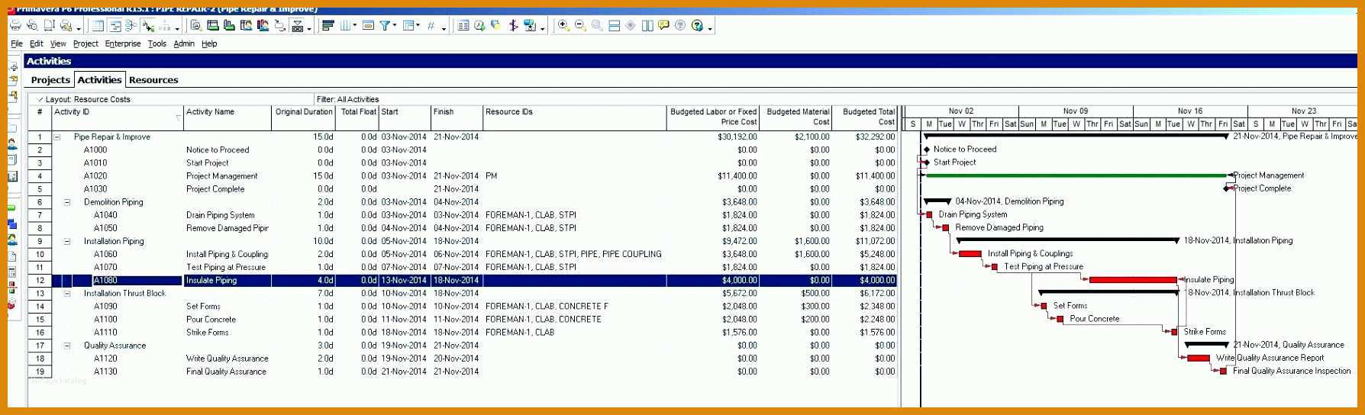Collapse the Pipe Repair & Improve group

pyautogui.click(x=56, y=137)
